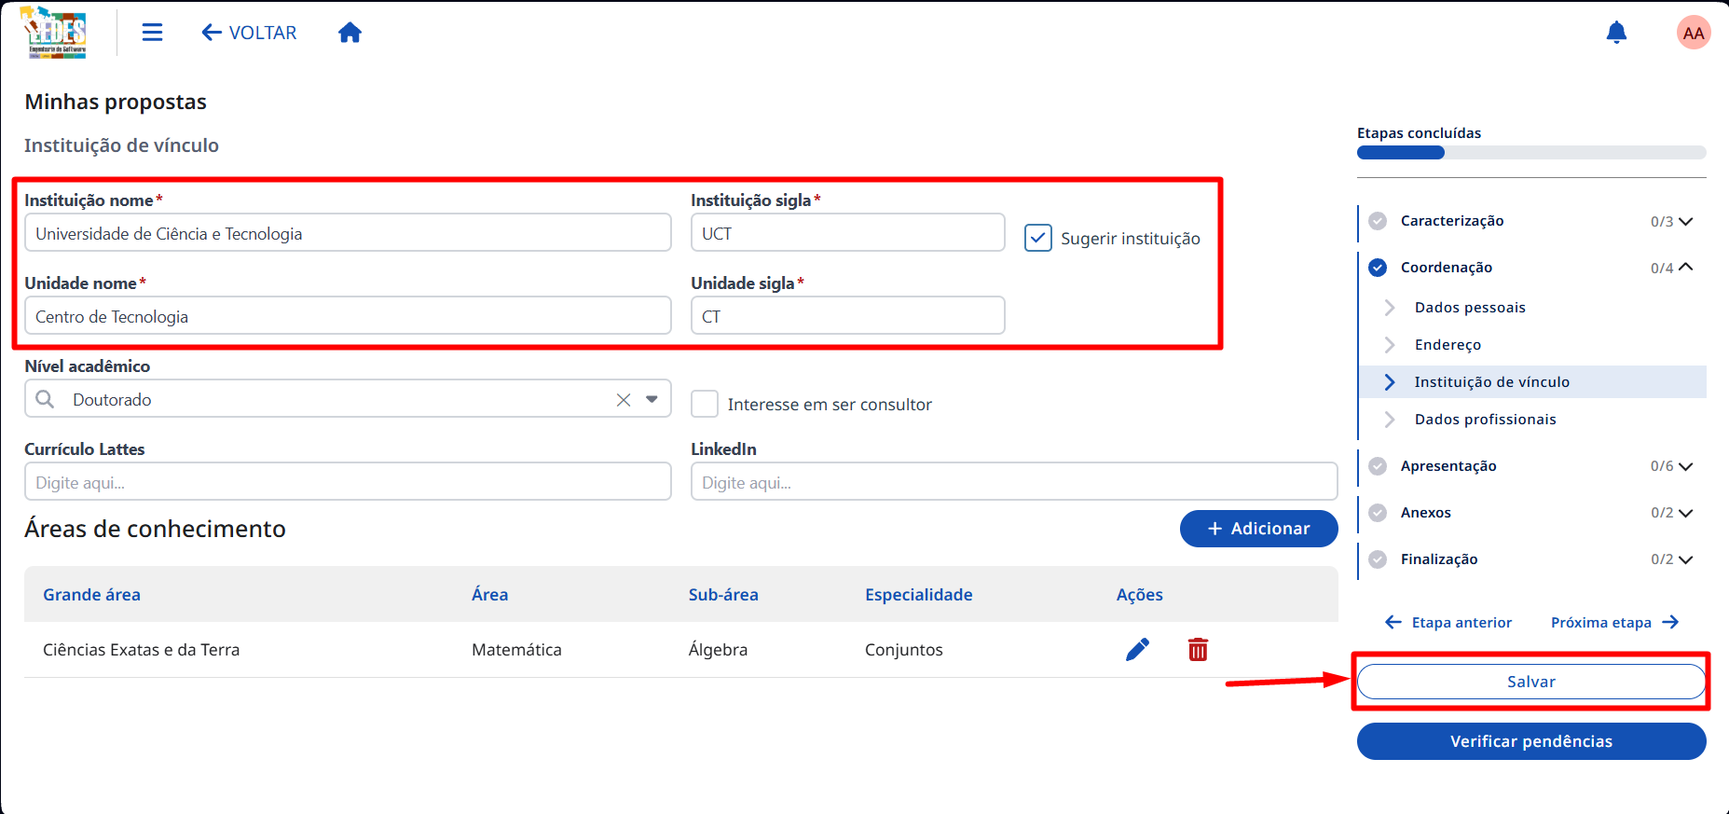Click the Salvar button
This screenshot has width=1729, height=814.
point(1531,682)
